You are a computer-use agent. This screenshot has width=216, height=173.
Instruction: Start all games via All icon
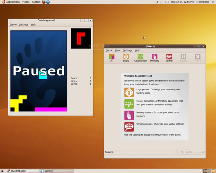(x=112, y=58)
